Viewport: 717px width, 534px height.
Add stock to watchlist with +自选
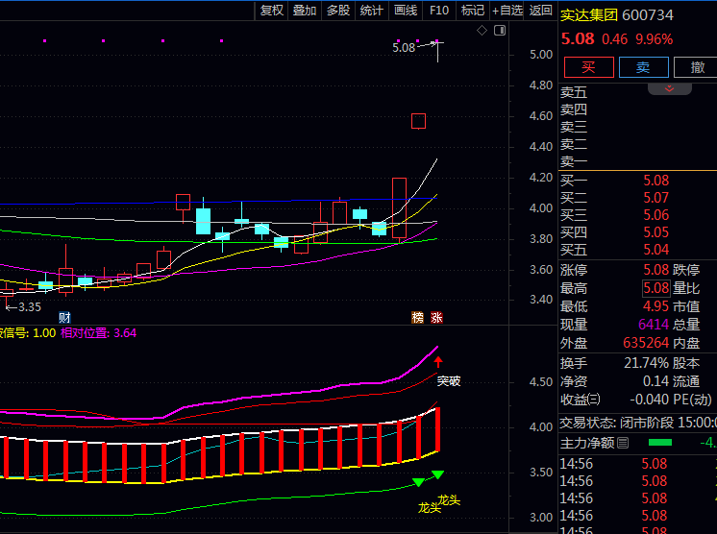507,11
